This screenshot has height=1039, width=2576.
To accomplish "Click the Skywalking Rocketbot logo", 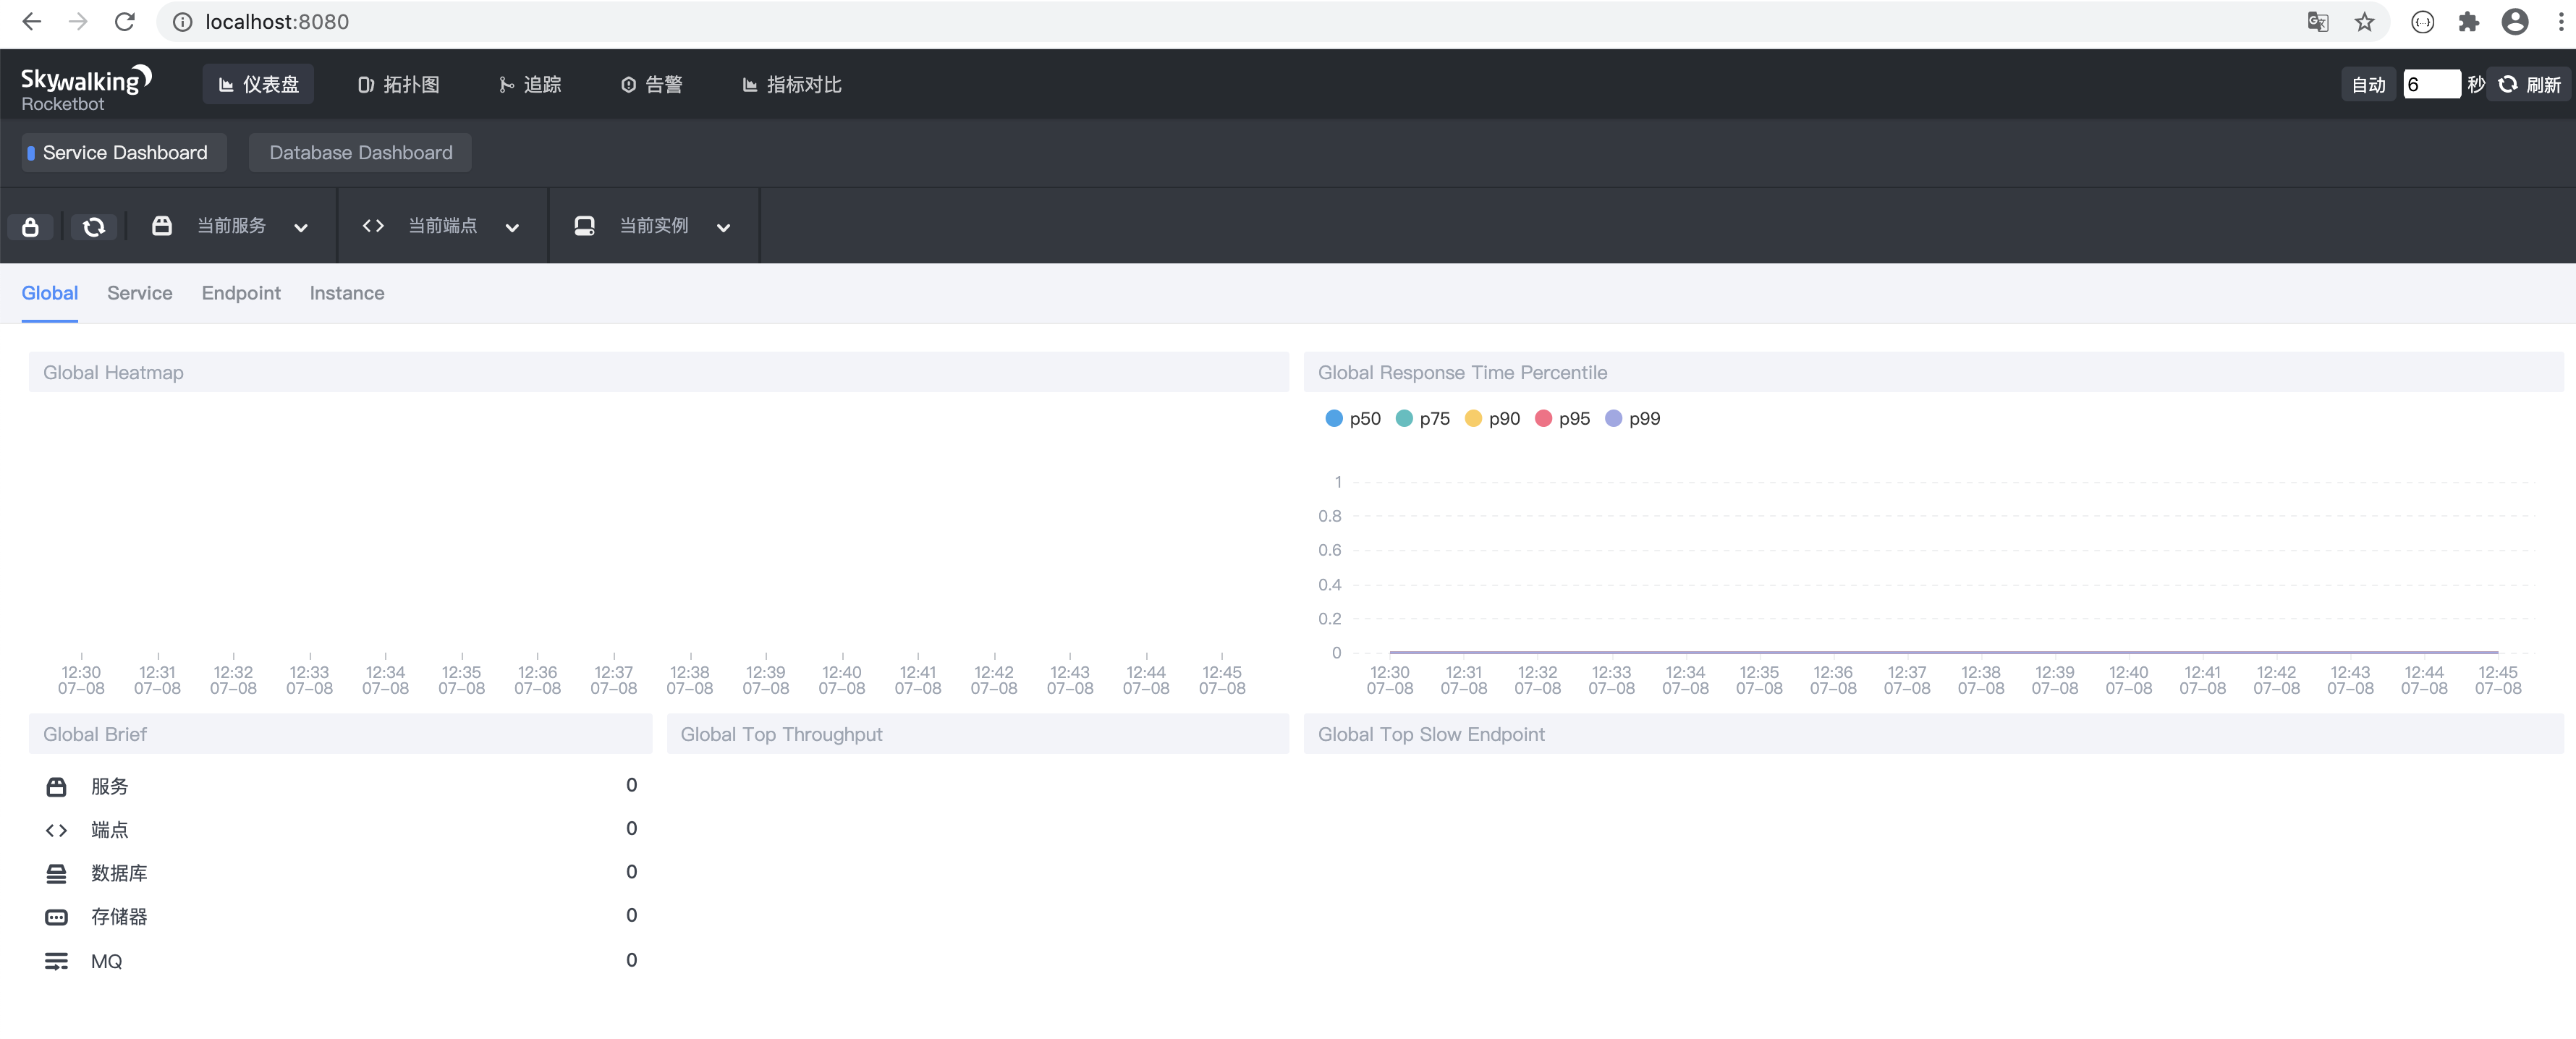I will coord(86,87).
